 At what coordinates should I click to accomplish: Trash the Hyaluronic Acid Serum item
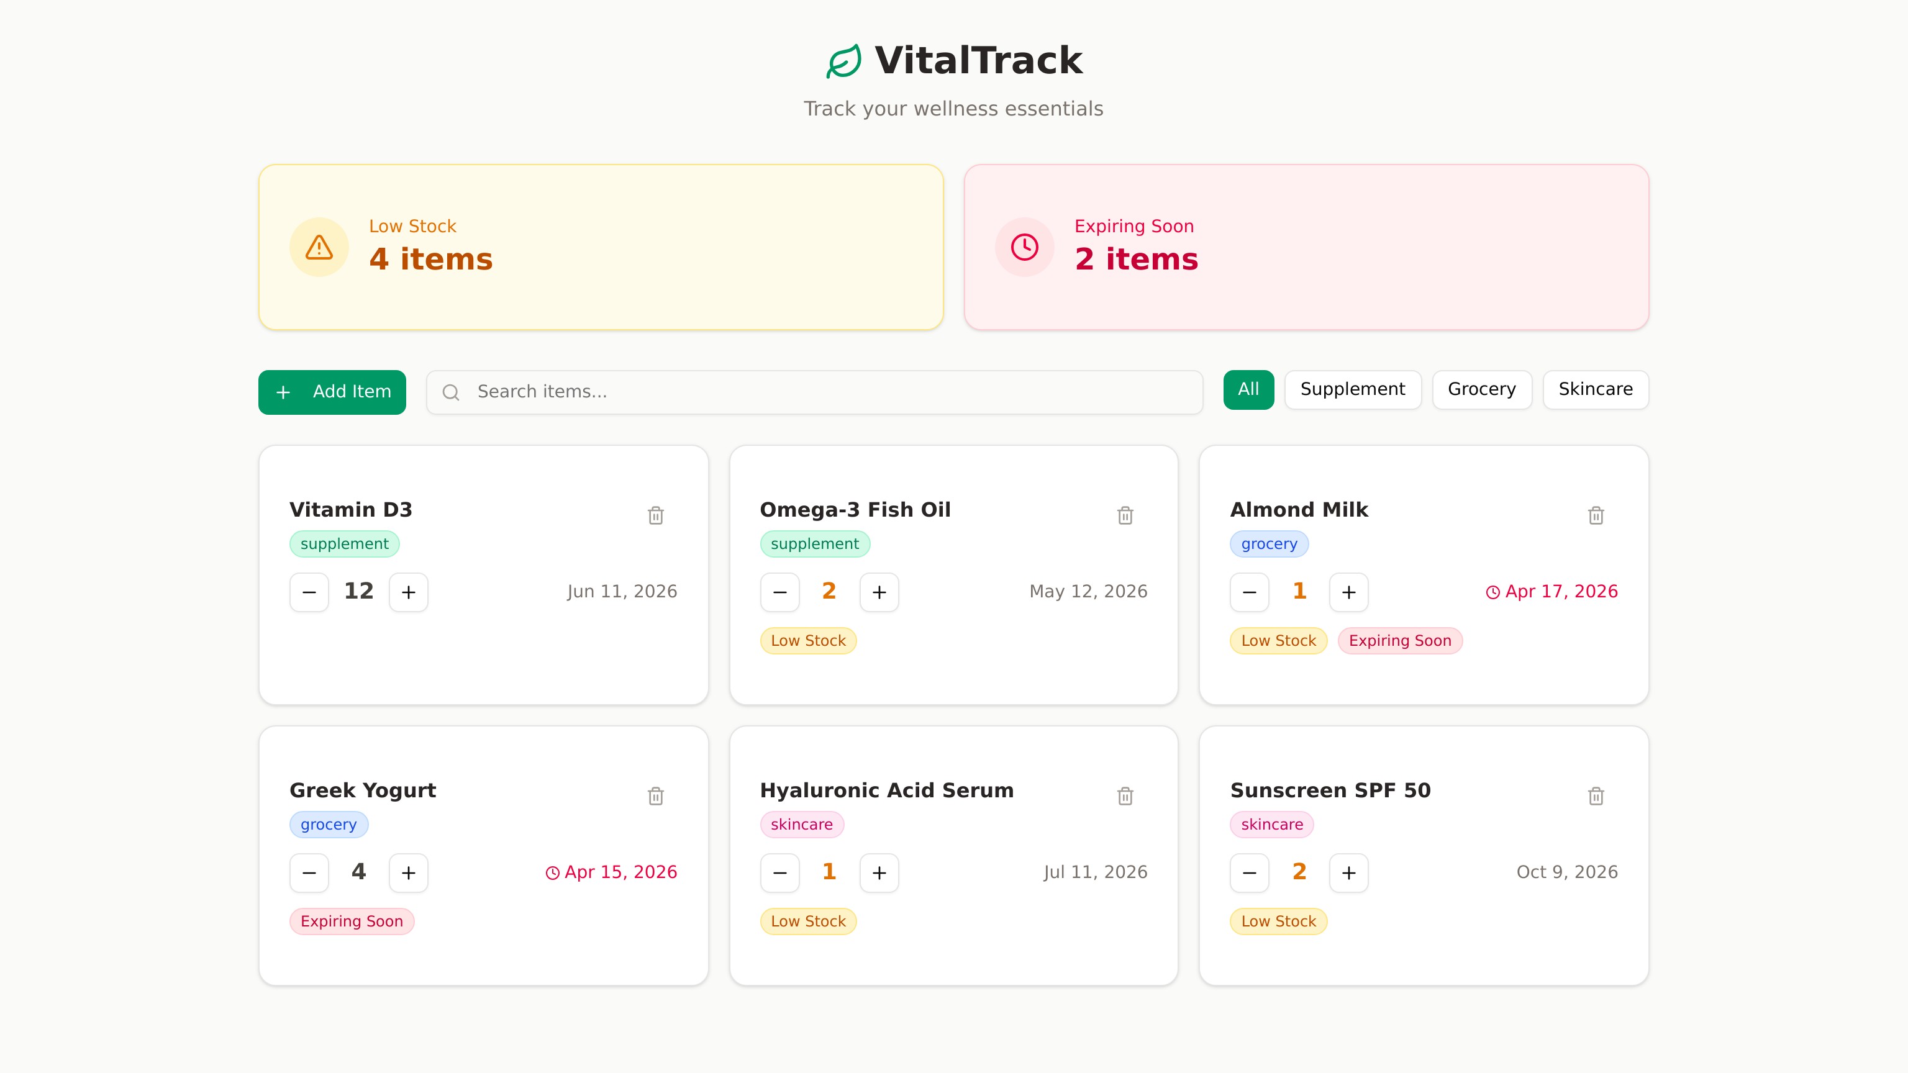(x=1125, y=796)
